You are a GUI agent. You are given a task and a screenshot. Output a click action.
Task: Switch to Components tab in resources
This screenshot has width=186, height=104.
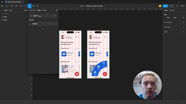pos(32,10)
